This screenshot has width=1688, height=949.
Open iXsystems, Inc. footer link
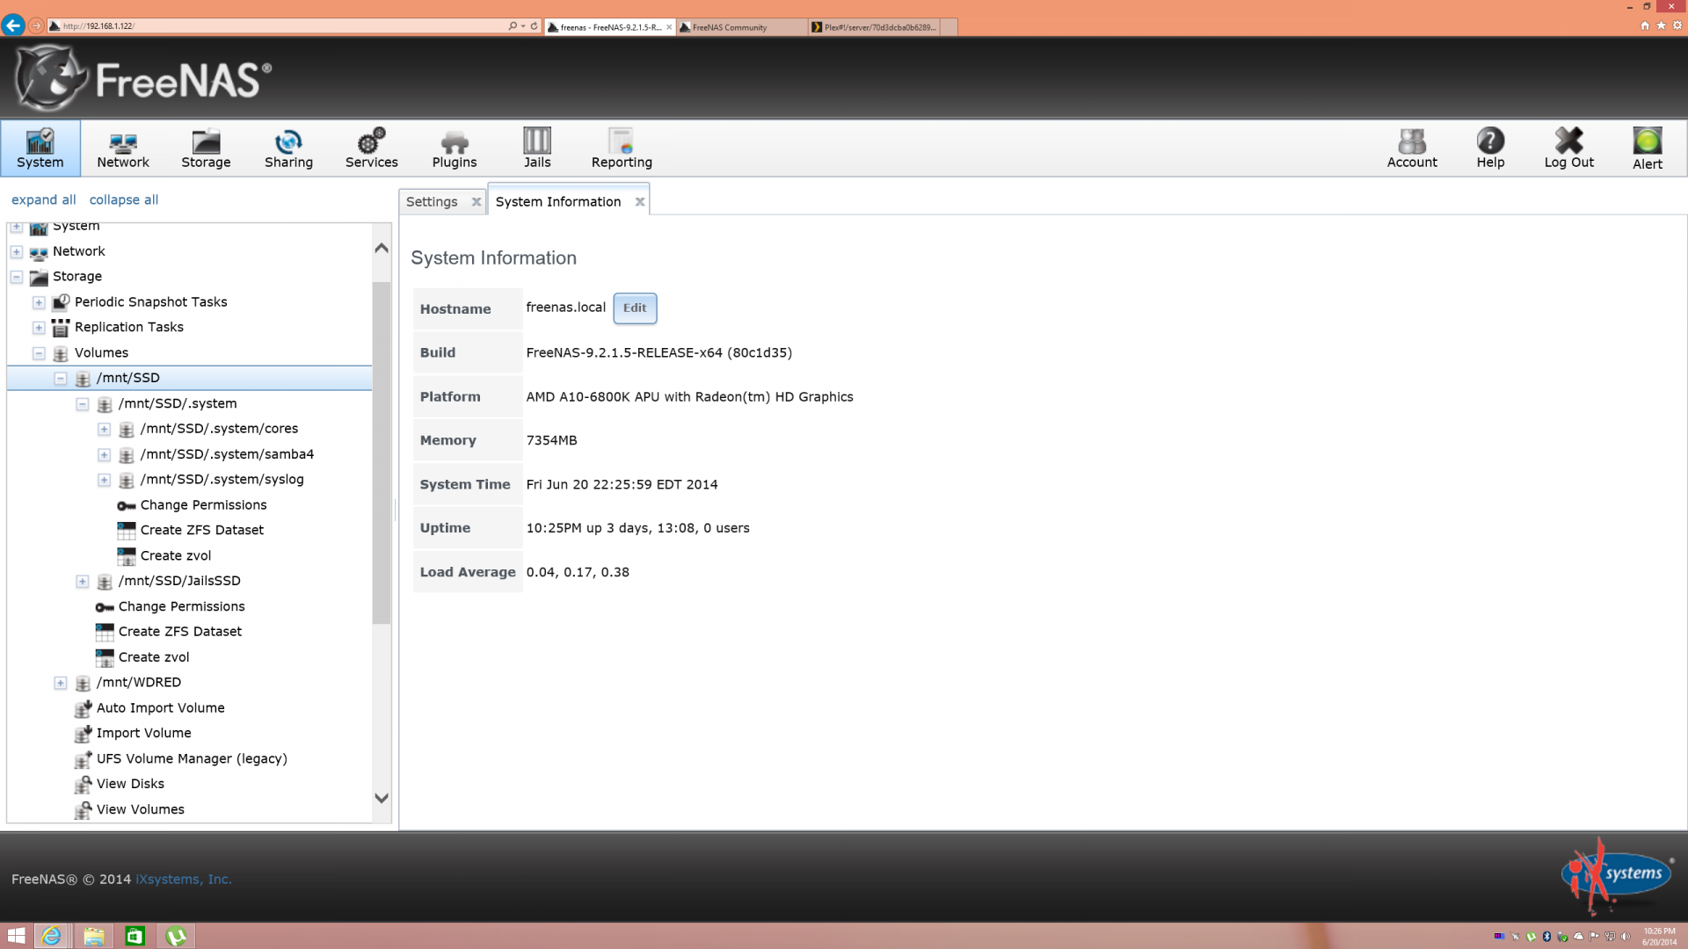tap(183, 879)
